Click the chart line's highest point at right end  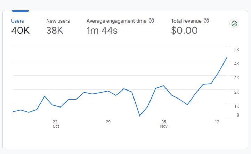pyautogui.click(x=227, y=57)
